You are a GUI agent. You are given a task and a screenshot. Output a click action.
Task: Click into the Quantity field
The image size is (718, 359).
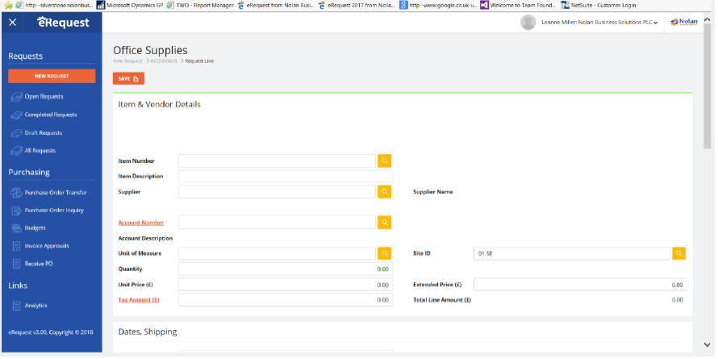coord(285,269)
